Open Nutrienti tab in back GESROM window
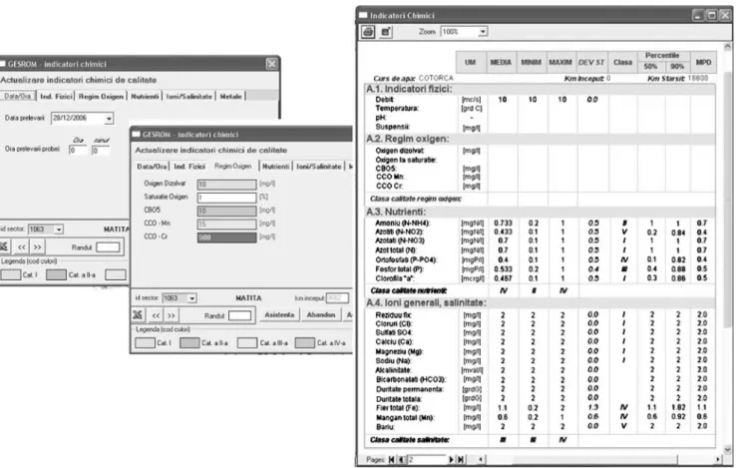Viewport: 738px width, 468px height. click(145, 96)
